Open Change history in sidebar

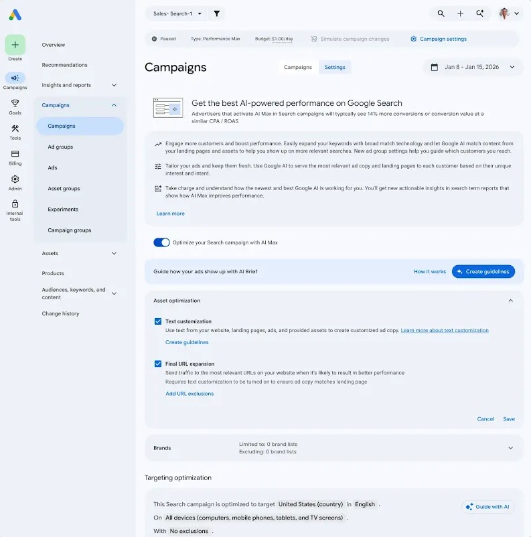tap(60, 314)
